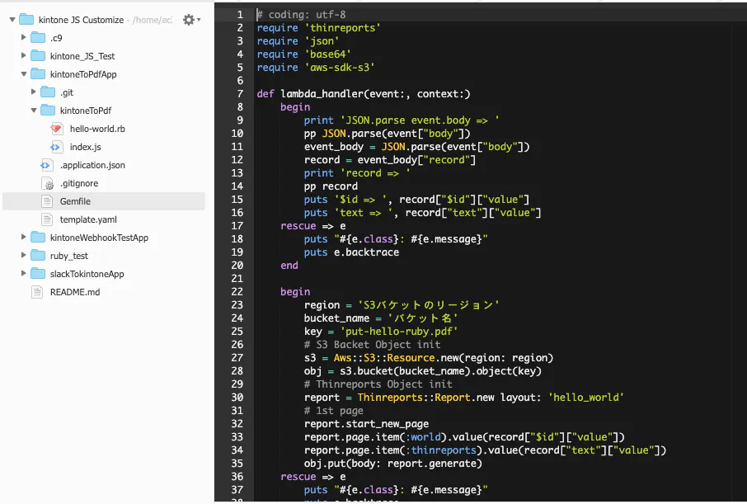Click line number 36 in the gutter
747x504 pixels.
[237, 476]
